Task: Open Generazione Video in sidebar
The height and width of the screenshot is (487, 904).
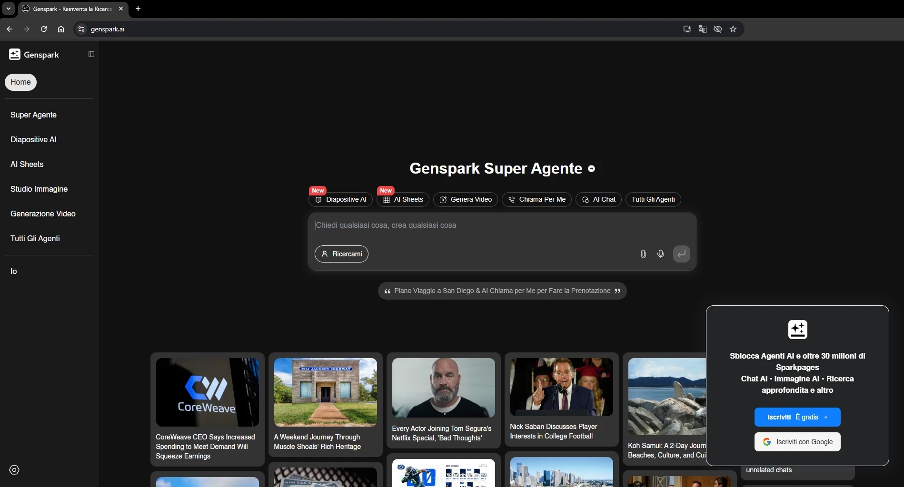Action: tap(43, 214)
